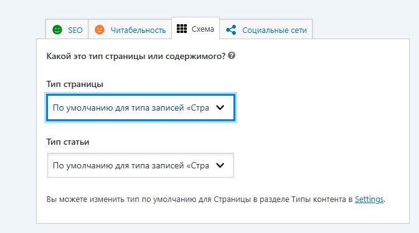Viewport: 419px width, 233px height.
Task: Open the Тип статьи dropdown
Action: coord(141,165)
